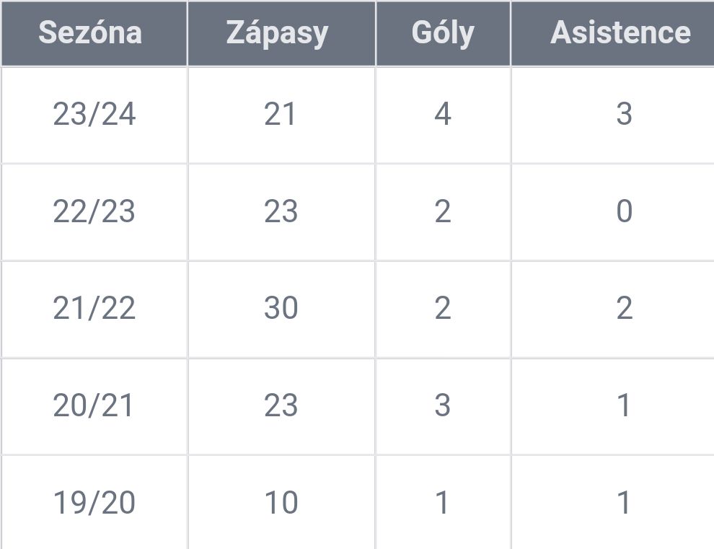Select the 20/21 season cell
The width and height of the screenshot is (714, 549).
pos(93,405)
